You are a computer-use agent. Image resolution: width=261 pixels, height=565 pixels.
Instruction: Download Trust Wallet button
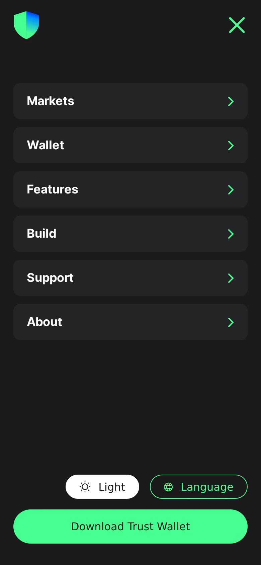pos(130,527)
